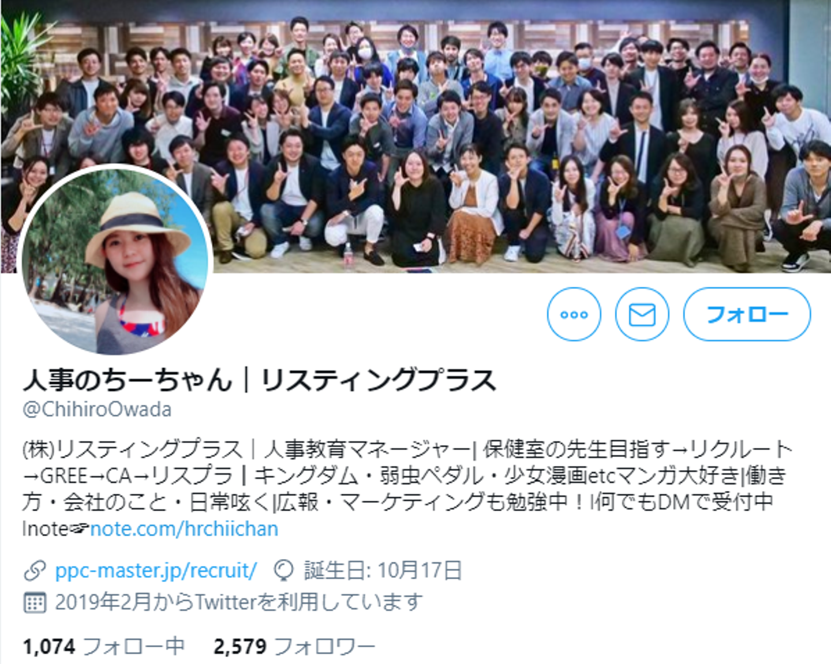Click the birthday text 10月17日
The width and height of the screenshot is (831, 664).
click(x=420, y=571)
